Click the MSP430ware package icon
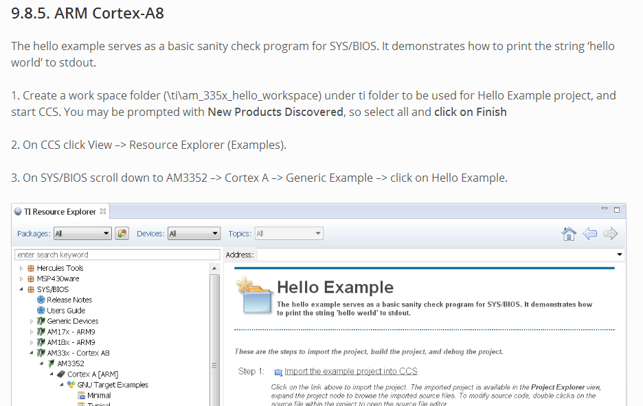The image size is (643, 406). [x=31, y=278]
